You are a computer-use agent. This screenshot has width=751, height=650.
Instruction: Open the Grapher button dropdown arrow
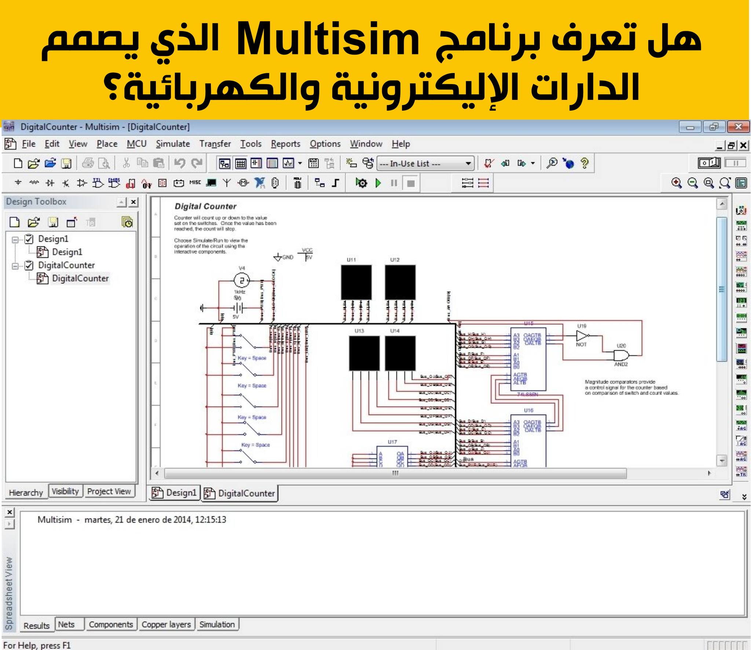tap(300, 163)
